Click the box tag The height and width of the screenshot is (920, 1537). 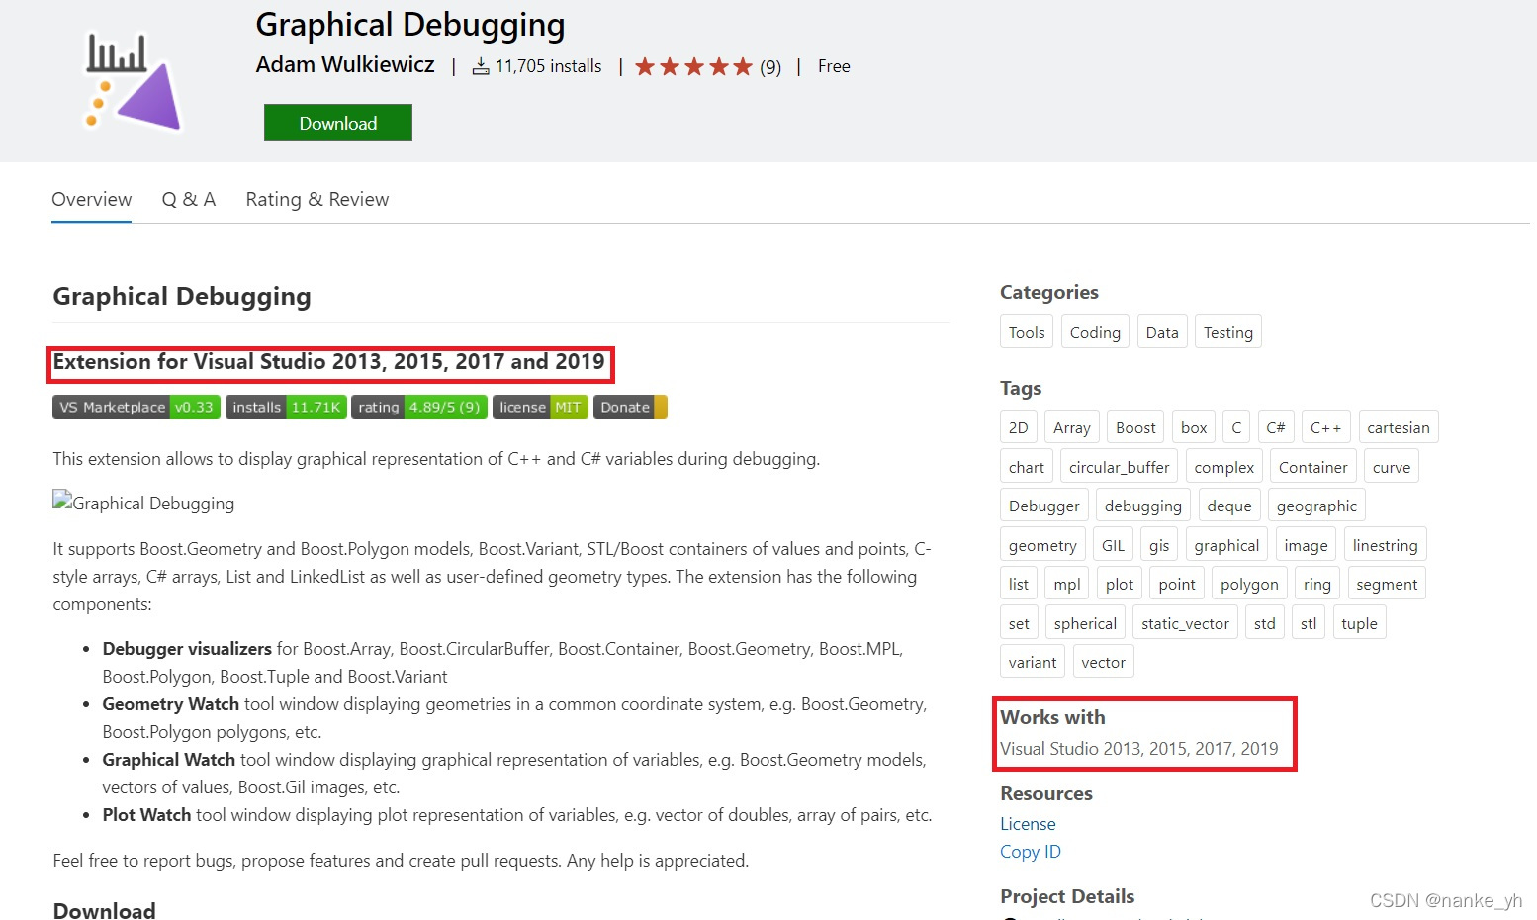(x=1194, y=427)
